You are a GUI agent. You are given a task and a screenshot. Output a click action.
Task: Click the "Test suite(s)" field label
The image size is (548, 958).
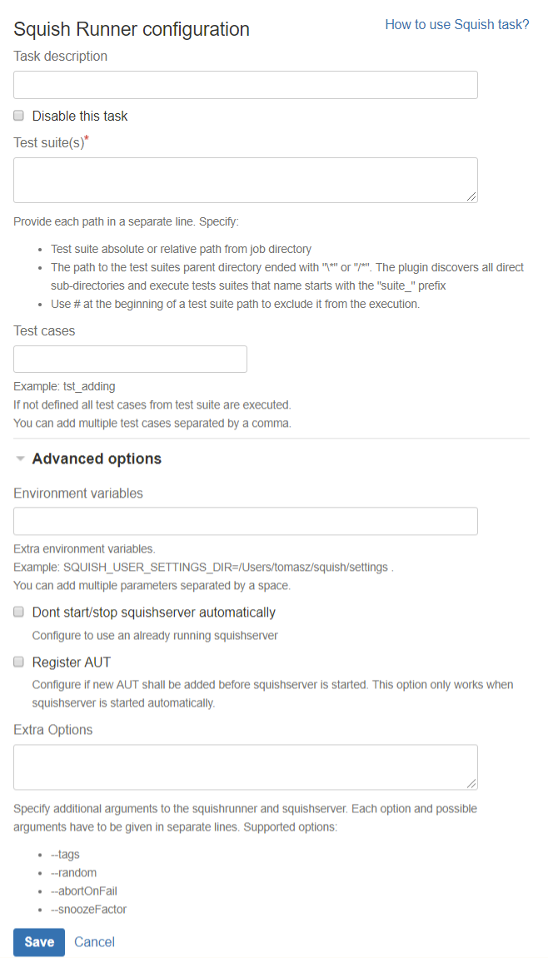click(x=49, y=143)
